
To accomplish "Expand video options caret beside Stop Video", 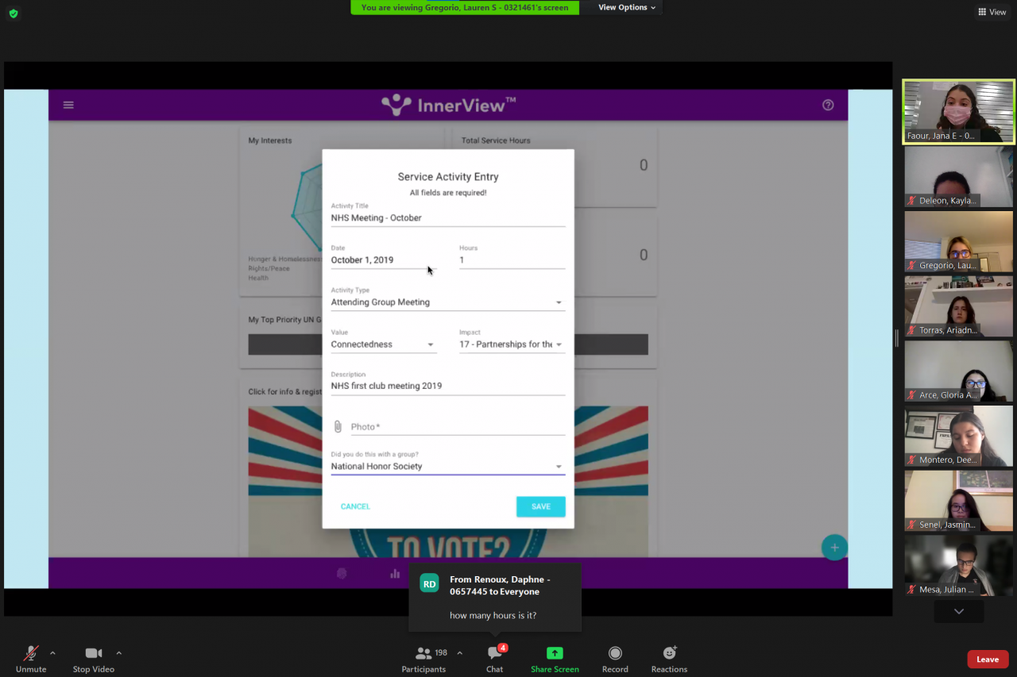I will [x=119, y=653].
